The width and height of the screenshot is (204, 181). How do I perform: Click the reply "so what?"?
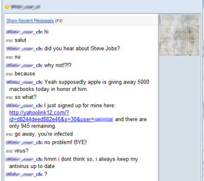25,97
